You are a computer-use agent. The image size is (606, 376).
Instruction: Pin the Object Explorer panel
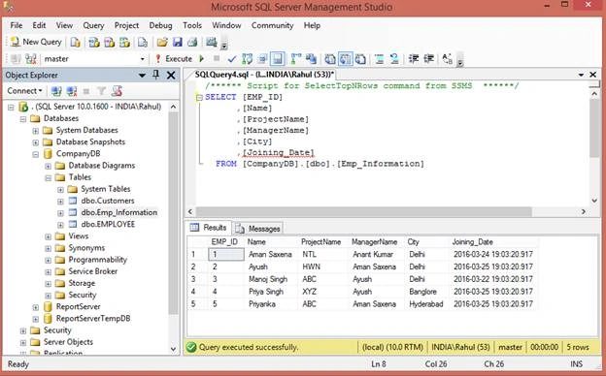point(155,75)
